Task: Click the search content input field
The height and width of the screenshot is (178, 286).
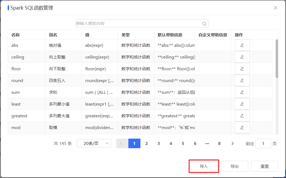Action: coord(142,23)
